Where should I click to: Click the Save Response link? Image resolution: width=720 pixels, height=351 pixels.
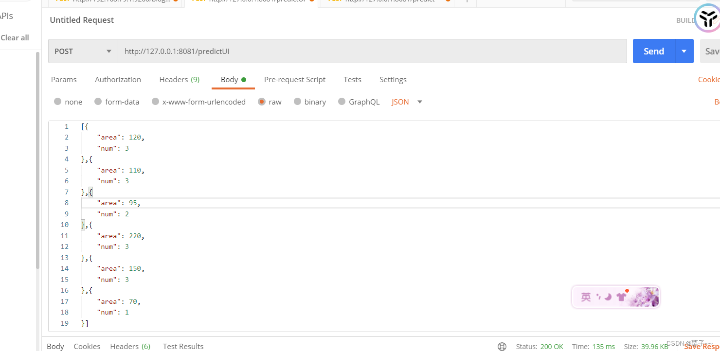[x=702, y=347]
